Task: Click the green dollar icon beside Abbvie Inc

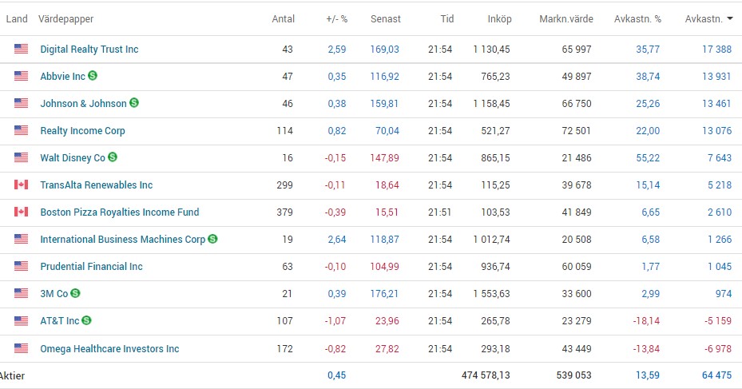Action: tap(93, 76)
